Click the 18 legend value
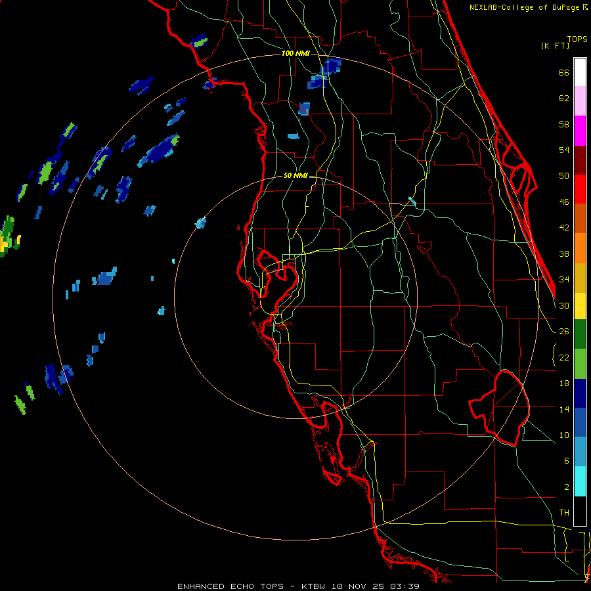Screen dimensions: 591x591 (564, 383)
